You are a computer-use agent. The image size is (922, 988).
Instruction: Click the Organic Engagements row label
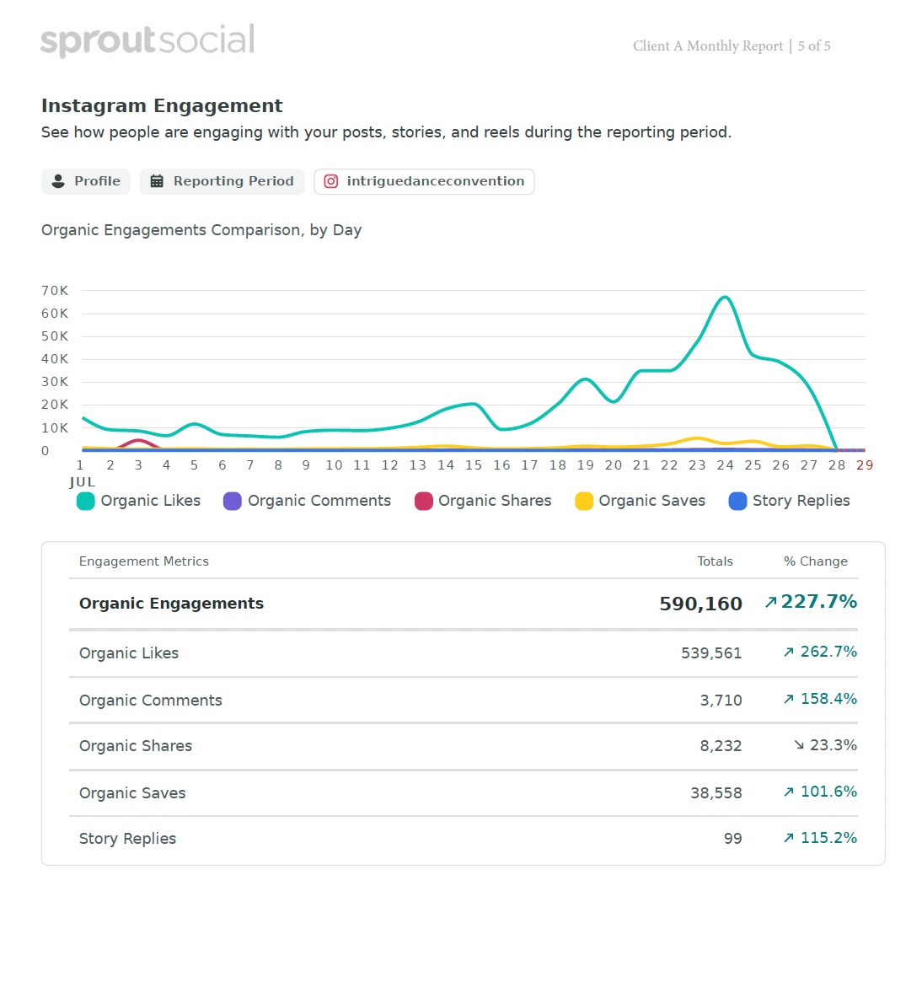coord(171,604)
